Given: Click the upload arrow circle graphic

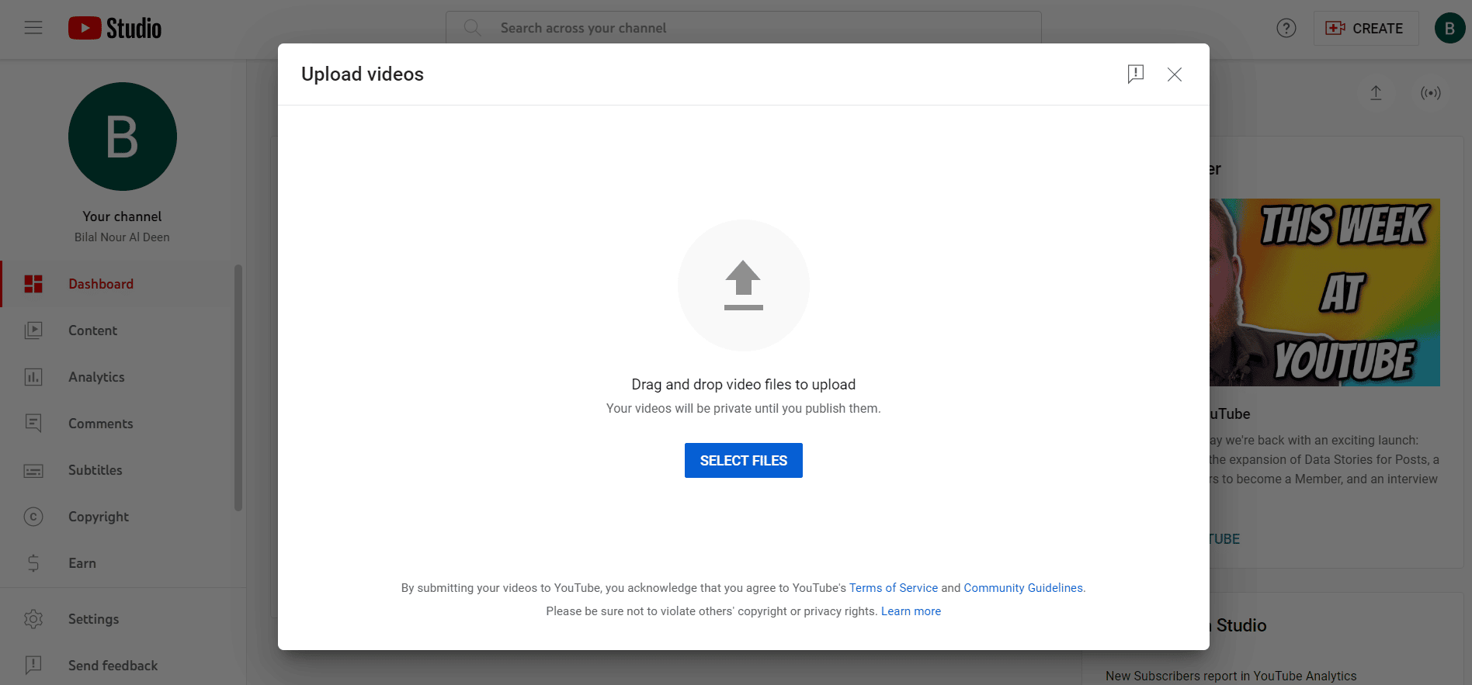Looking at the screenshot, I should [744, 285].
